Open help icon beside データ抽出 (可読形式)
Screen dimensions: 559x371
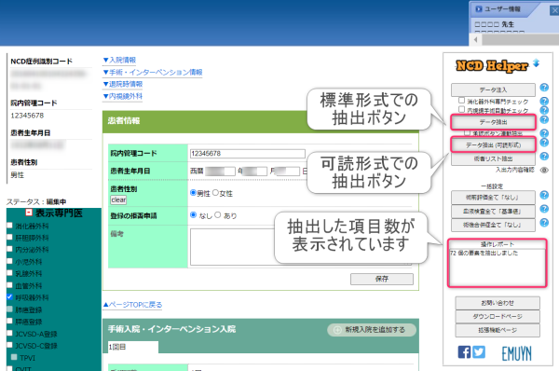pyautogui.click(x=544, y=143)
